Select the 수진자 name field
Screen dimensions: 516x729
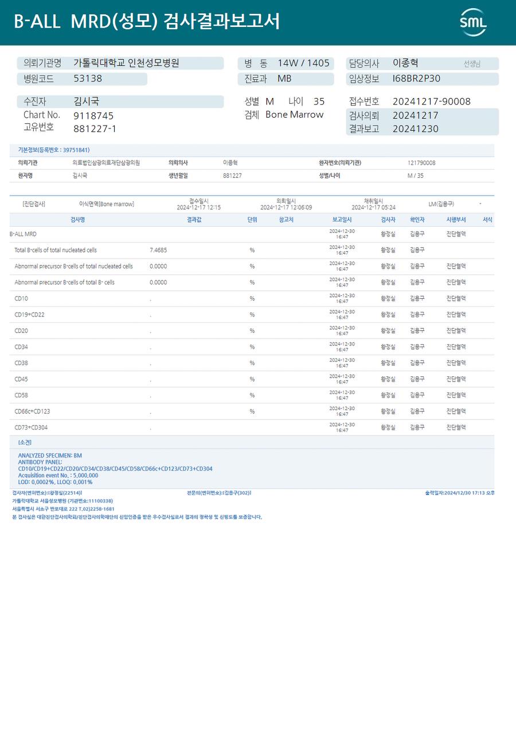[x=120, y=102]
